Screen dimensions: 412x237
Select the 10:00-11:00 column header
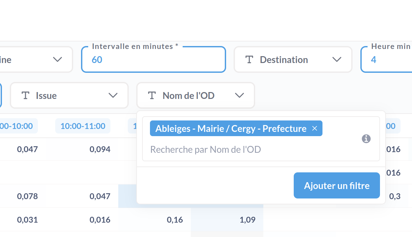click(x=83, y=126)
